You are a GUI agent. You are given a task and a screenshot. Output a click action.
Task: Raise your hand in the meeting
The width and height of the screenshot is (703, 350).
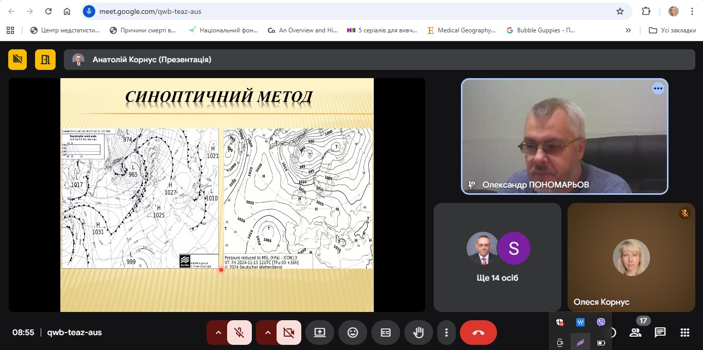coord(419,333)
